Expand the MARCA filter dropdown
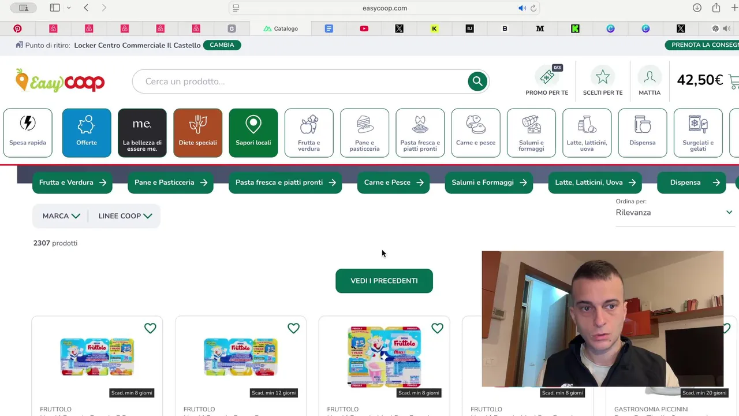 (61, 216)
